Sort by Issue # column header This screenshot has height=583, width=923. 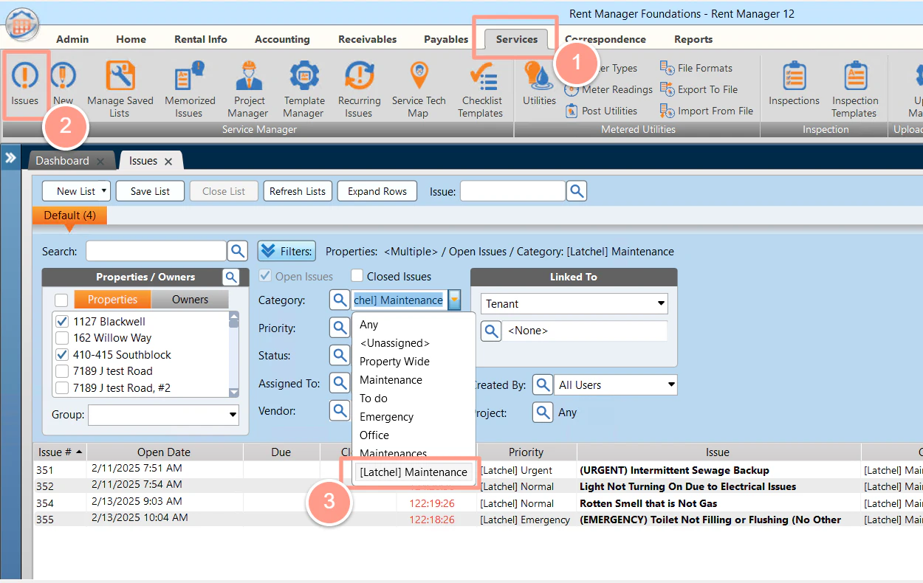point(61,452)
